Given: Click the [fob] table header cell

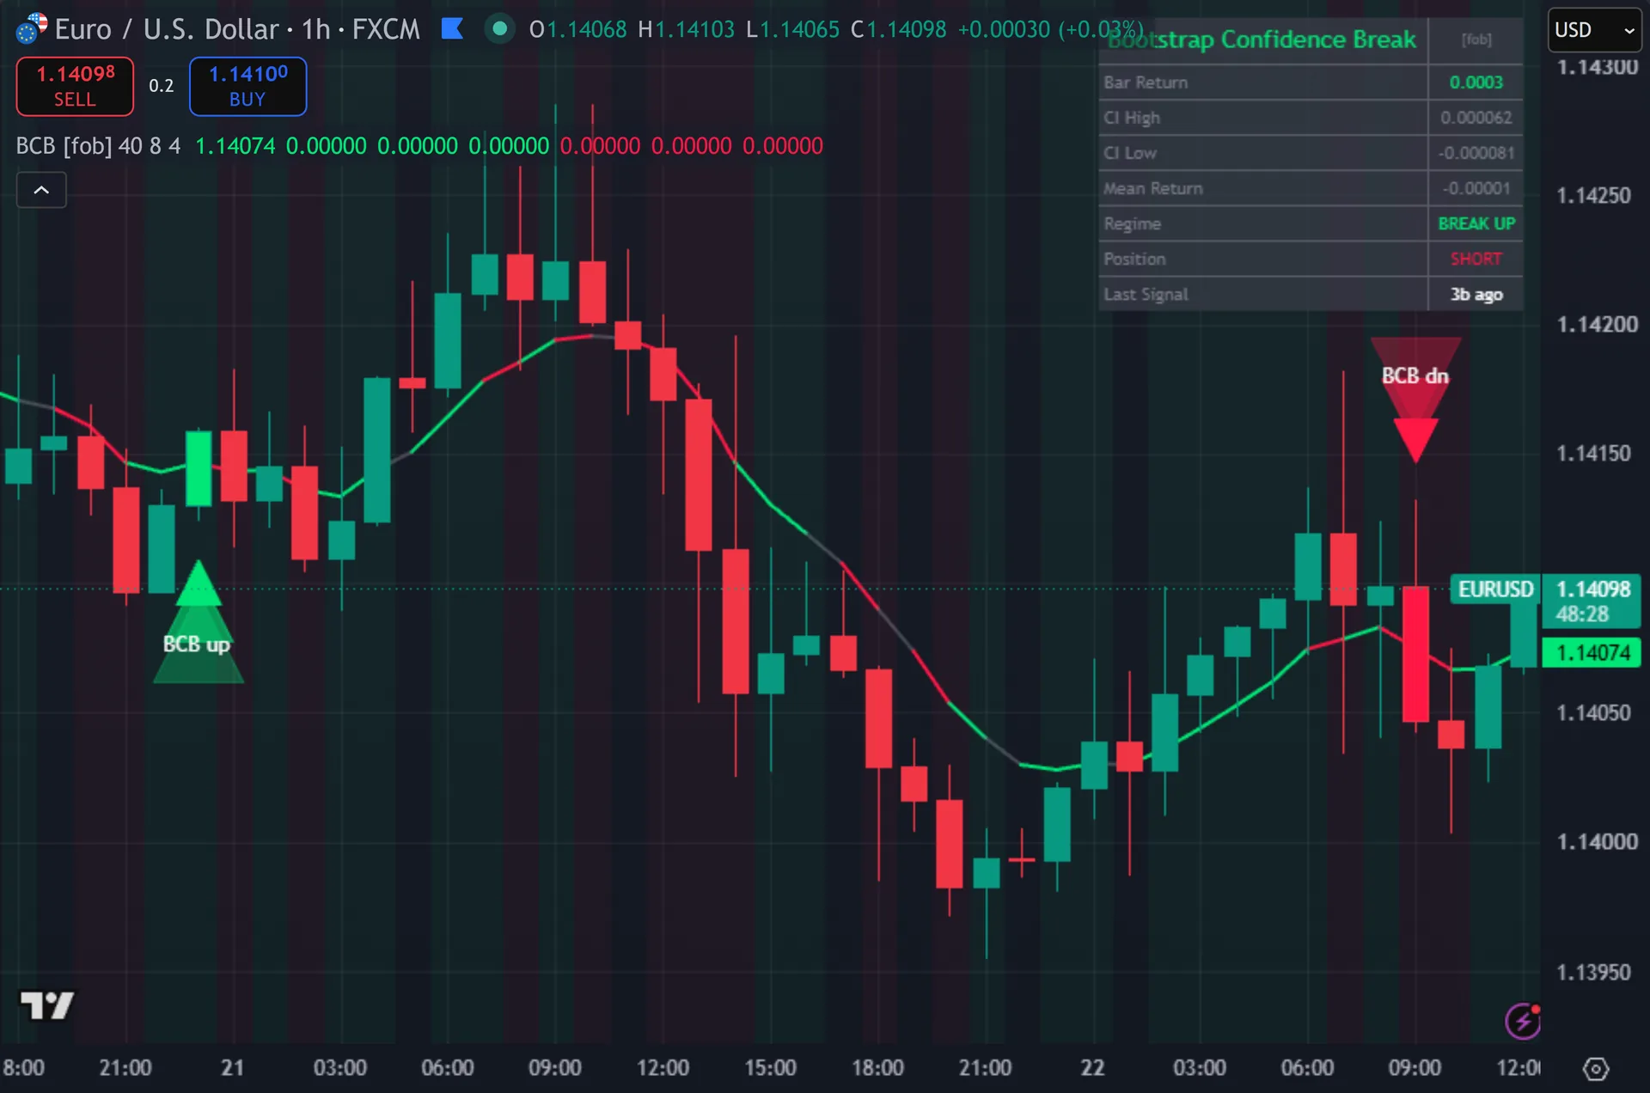Looking at the screenshot, I should (1476, 40).
